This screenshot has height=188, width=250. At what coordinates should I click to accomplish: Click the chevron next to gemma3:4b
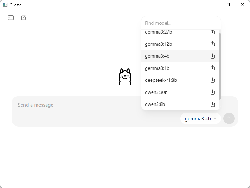pos(215,119)
